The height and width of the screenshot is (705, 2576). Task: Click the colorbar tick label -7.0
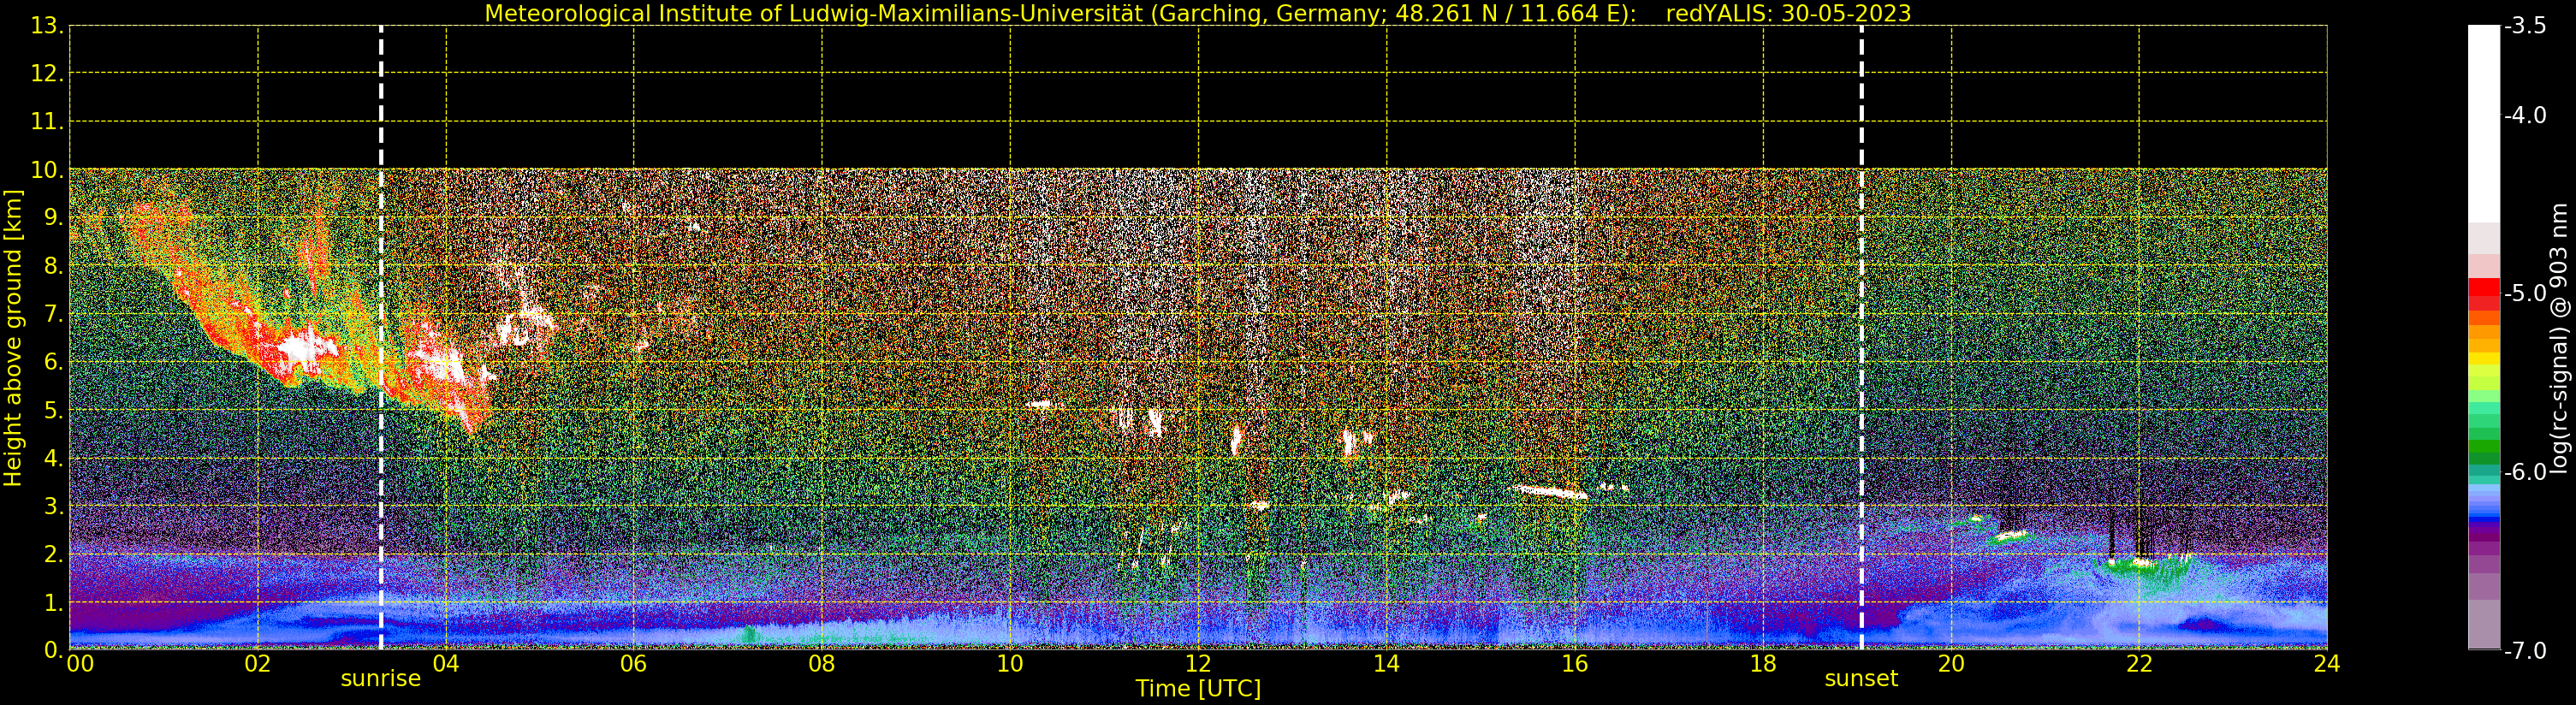tap(2525, 651)
